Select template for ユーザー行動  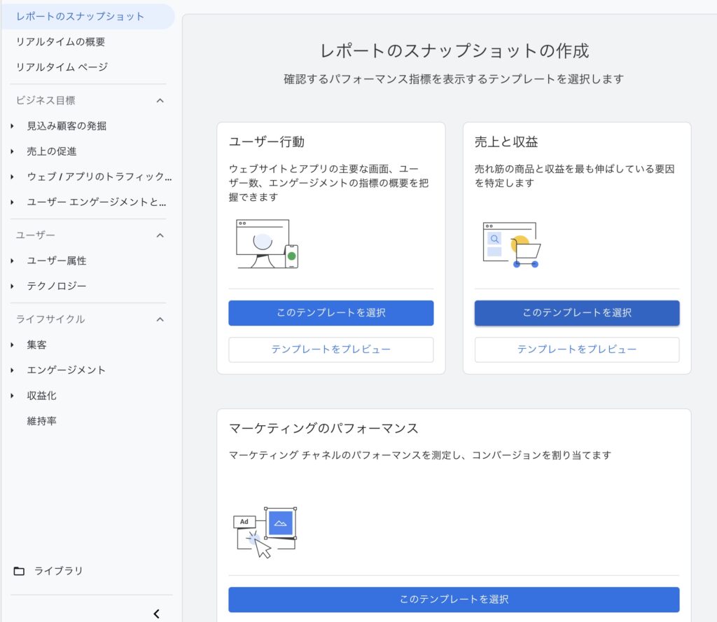(330, 313)
